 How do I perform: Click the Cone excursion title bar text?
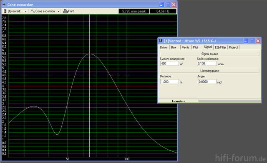(20, 5)
